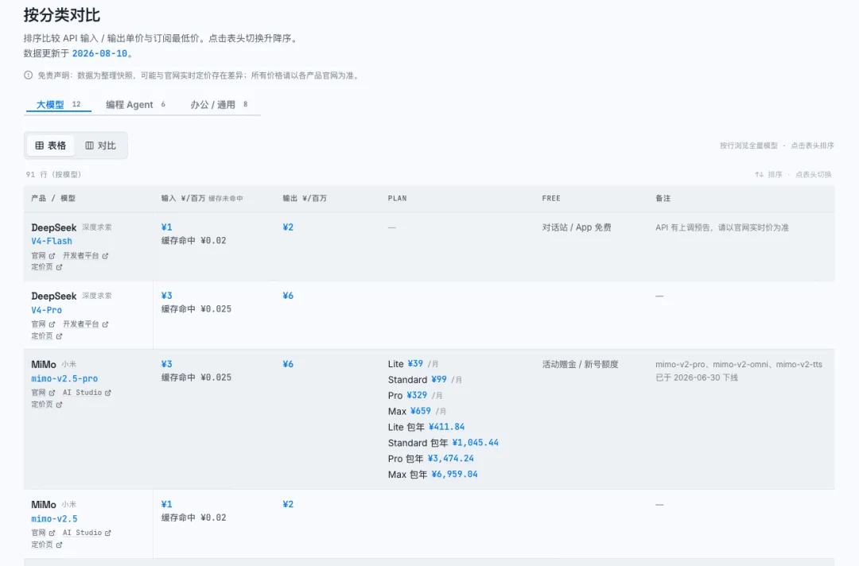
Task: Click ¥1 input price in mimo-v2.5 row
Action: coord(166,504)
